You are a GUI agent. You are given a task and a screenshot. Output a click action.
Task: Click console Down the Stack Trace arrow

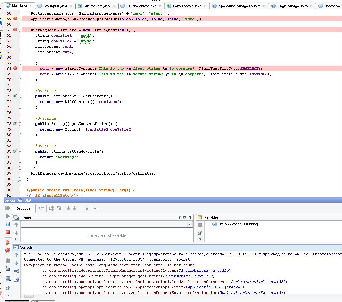tap(16, 263)
